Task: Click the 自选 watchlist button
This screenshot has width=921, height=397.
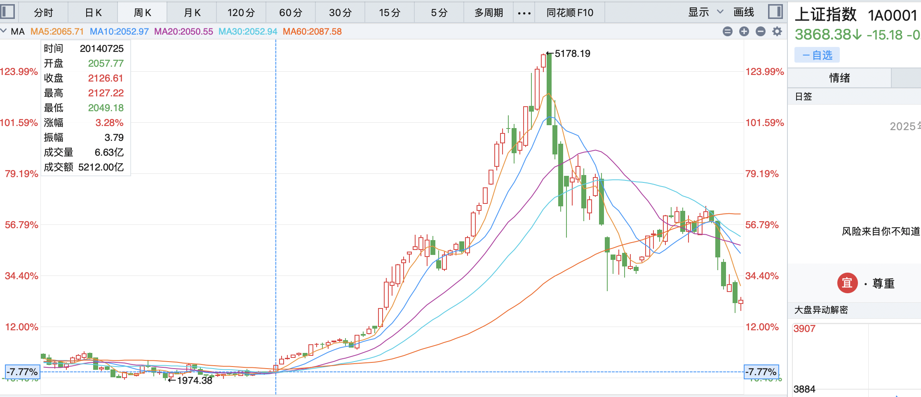Action: [817, 55]
